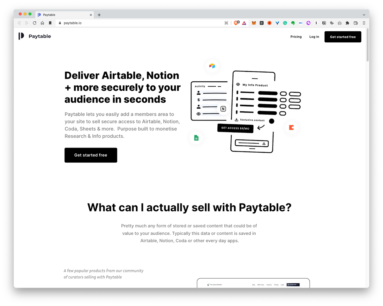This screenshot has height=306, width=383.
Task: Open the MetaMask extension
Action: point(253,23)
